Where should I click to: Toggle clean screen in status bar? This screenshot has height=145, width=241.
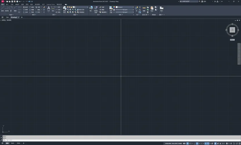(x=237, y=144)
